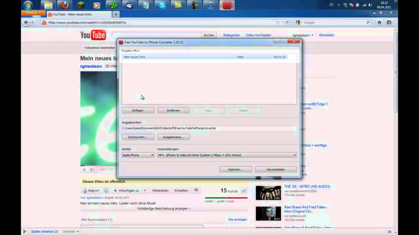Open Optionen menu in the bottom bar
The width and height of the screenshot is (419, 235).
tap(70, 231)
